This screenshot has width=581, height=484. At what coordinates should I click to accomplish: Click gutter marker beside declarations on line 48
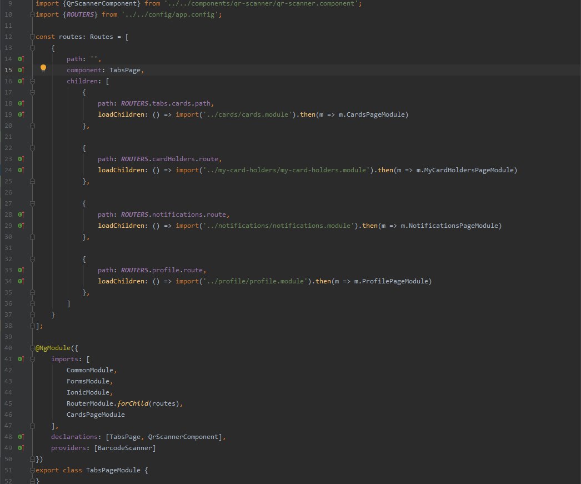coord(21,437)
